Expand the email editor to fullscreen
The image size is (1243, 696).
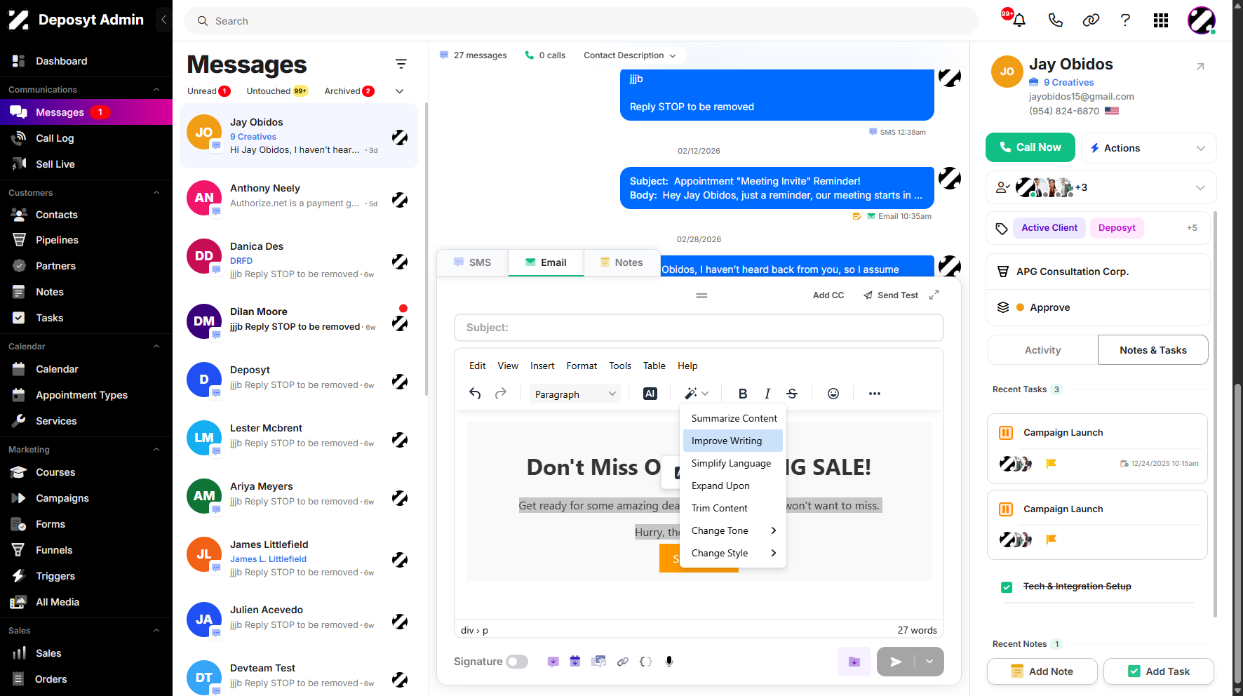(x=934, y=295)
